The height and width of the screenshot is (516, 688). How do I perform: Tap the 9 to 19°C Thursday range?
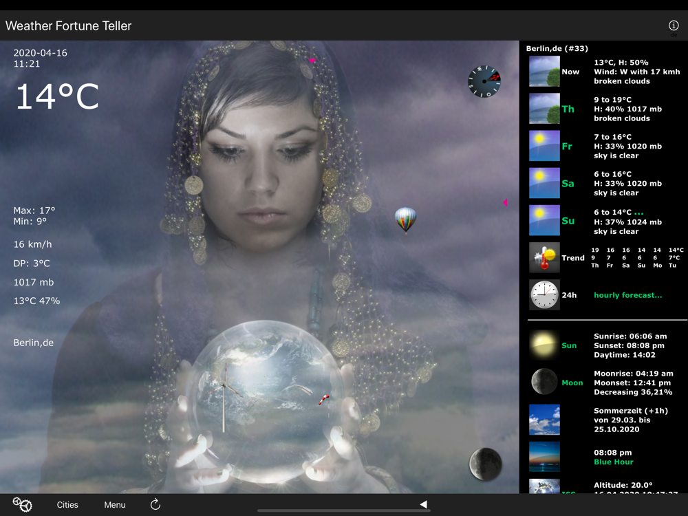tap(613, 100)
